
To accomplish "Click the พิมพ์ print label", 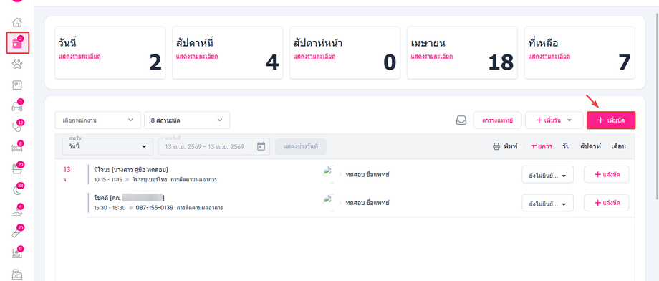I will [x=510, y=146].
